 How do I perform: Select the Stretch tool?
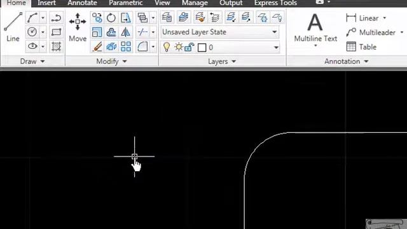click(126, 18)
